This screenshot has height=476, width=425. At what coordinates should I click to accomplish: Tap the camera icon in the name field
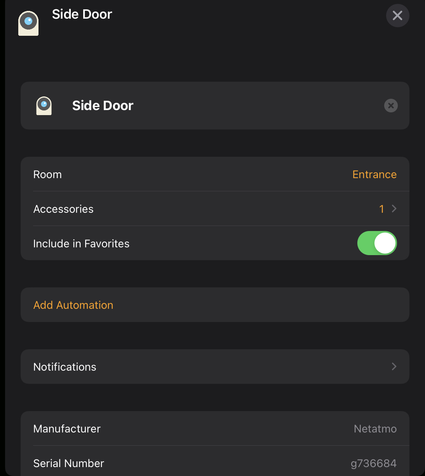coord(44,106)
